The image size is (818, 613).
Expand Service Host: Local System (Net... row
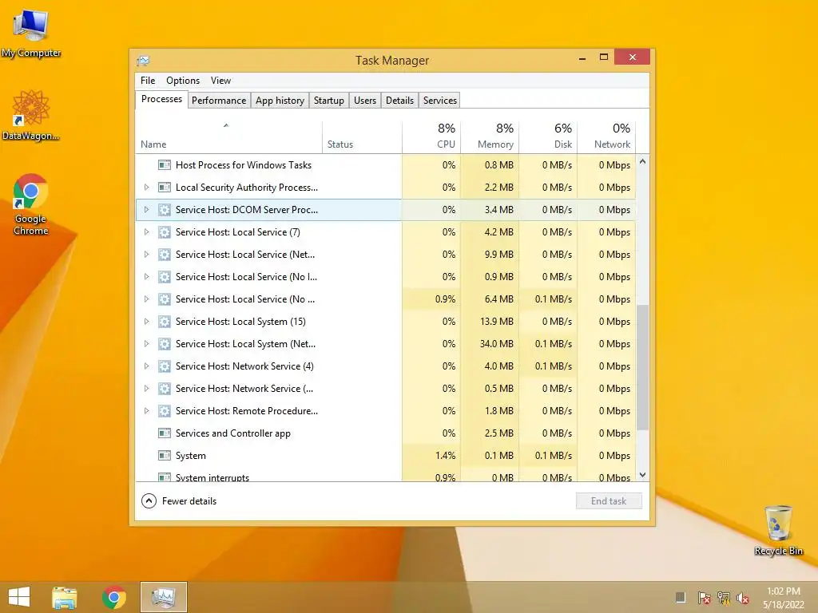147,344
